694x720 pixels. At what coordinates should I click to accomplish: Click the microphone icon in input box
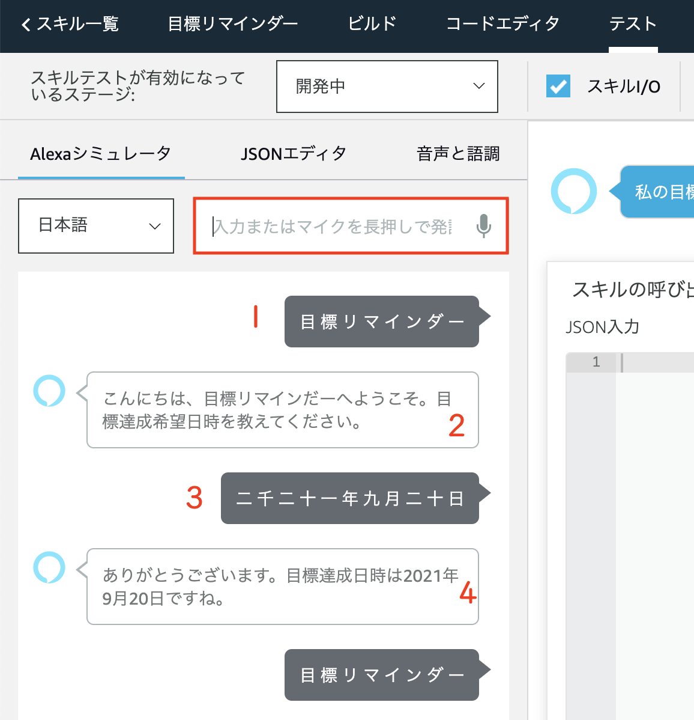point(483,226)
